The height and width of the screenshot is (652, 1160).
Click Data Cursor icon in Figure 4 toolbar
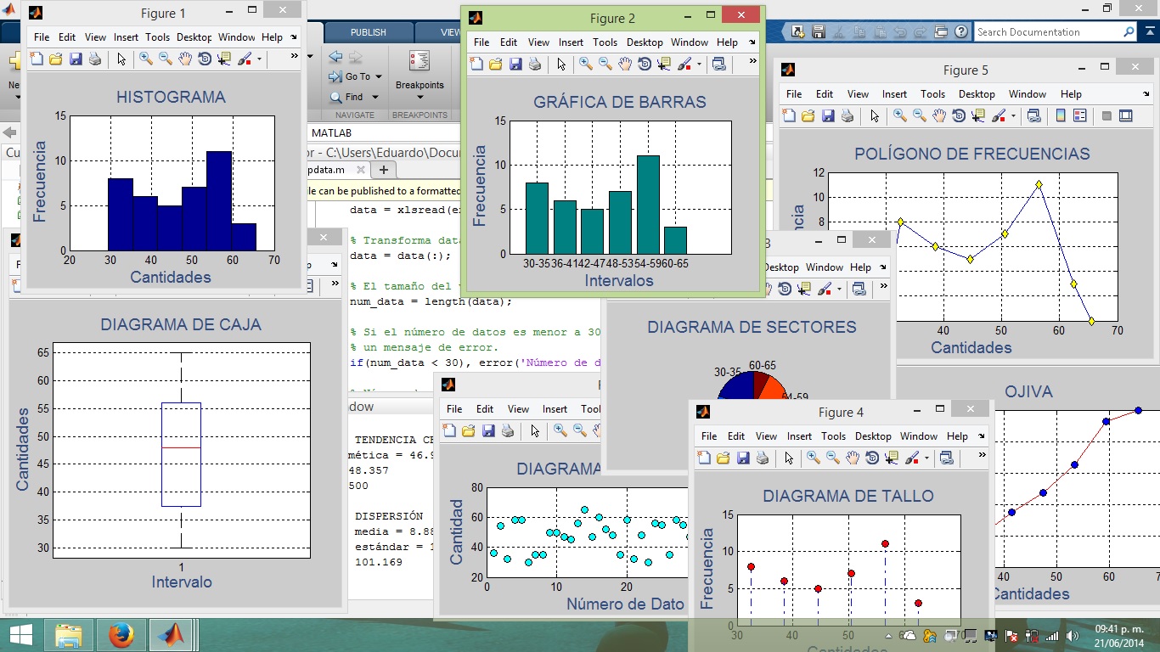point(893,458)
